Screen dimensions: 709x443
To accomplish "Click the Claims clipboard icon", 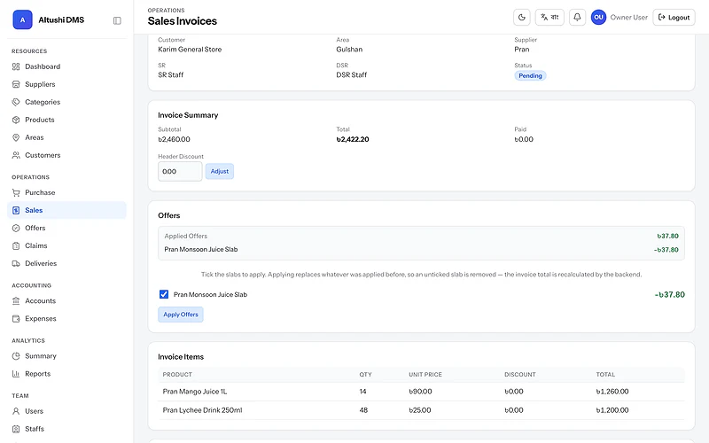I will (16, 245).
